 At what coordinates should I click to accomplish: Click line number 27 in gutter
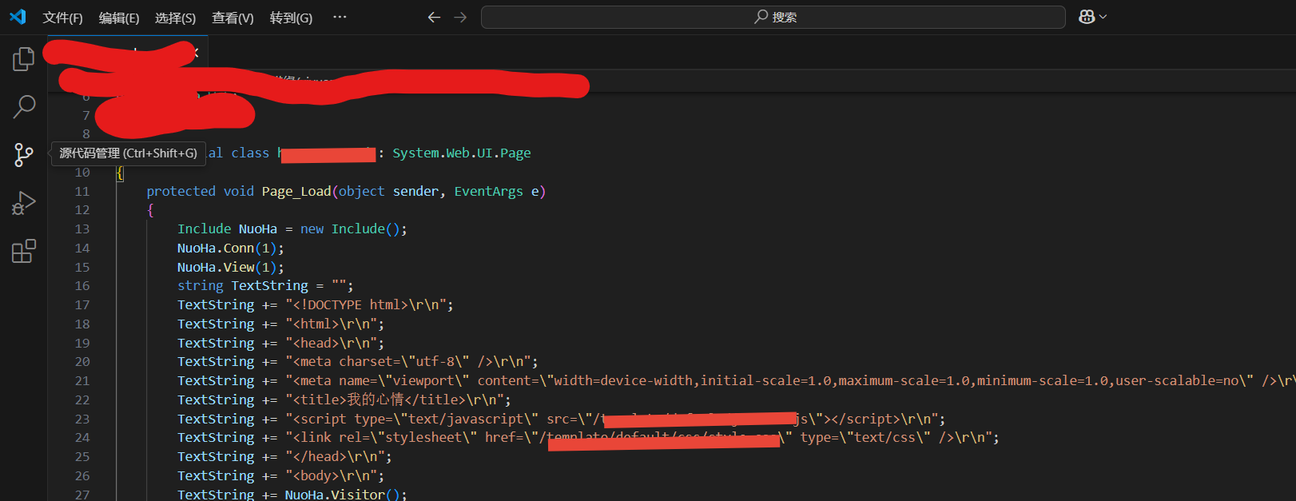coord(82,495)
